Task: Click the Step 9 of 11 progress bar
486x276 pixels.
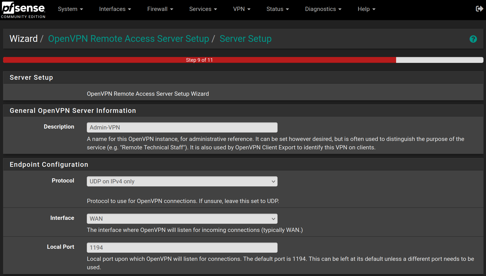Action: pos(243,60)
